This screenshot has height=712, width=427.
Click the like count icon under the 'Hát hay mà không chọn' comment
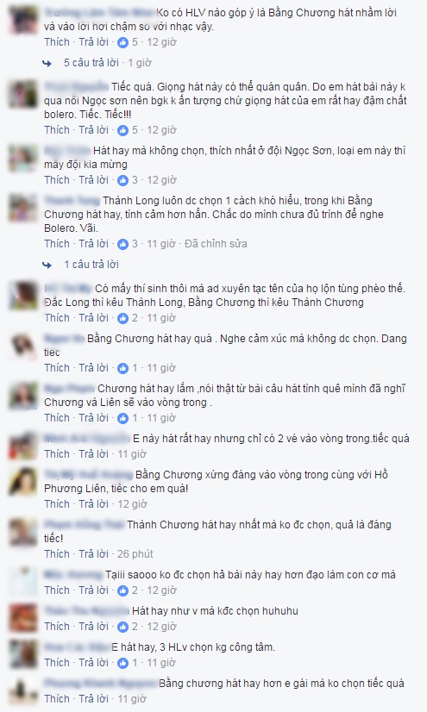123,180
